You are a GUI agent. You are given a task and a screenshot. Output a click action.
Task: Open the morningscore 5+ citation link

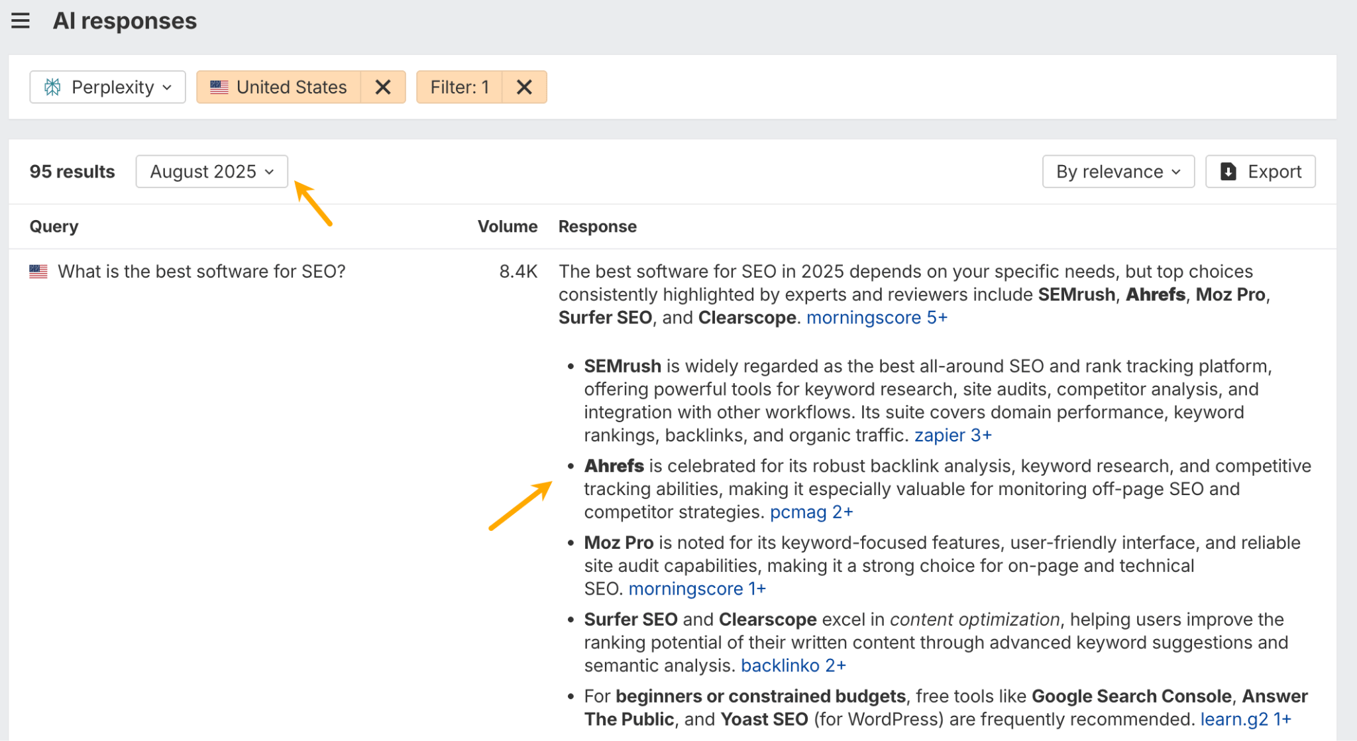(x=876, y=317)
